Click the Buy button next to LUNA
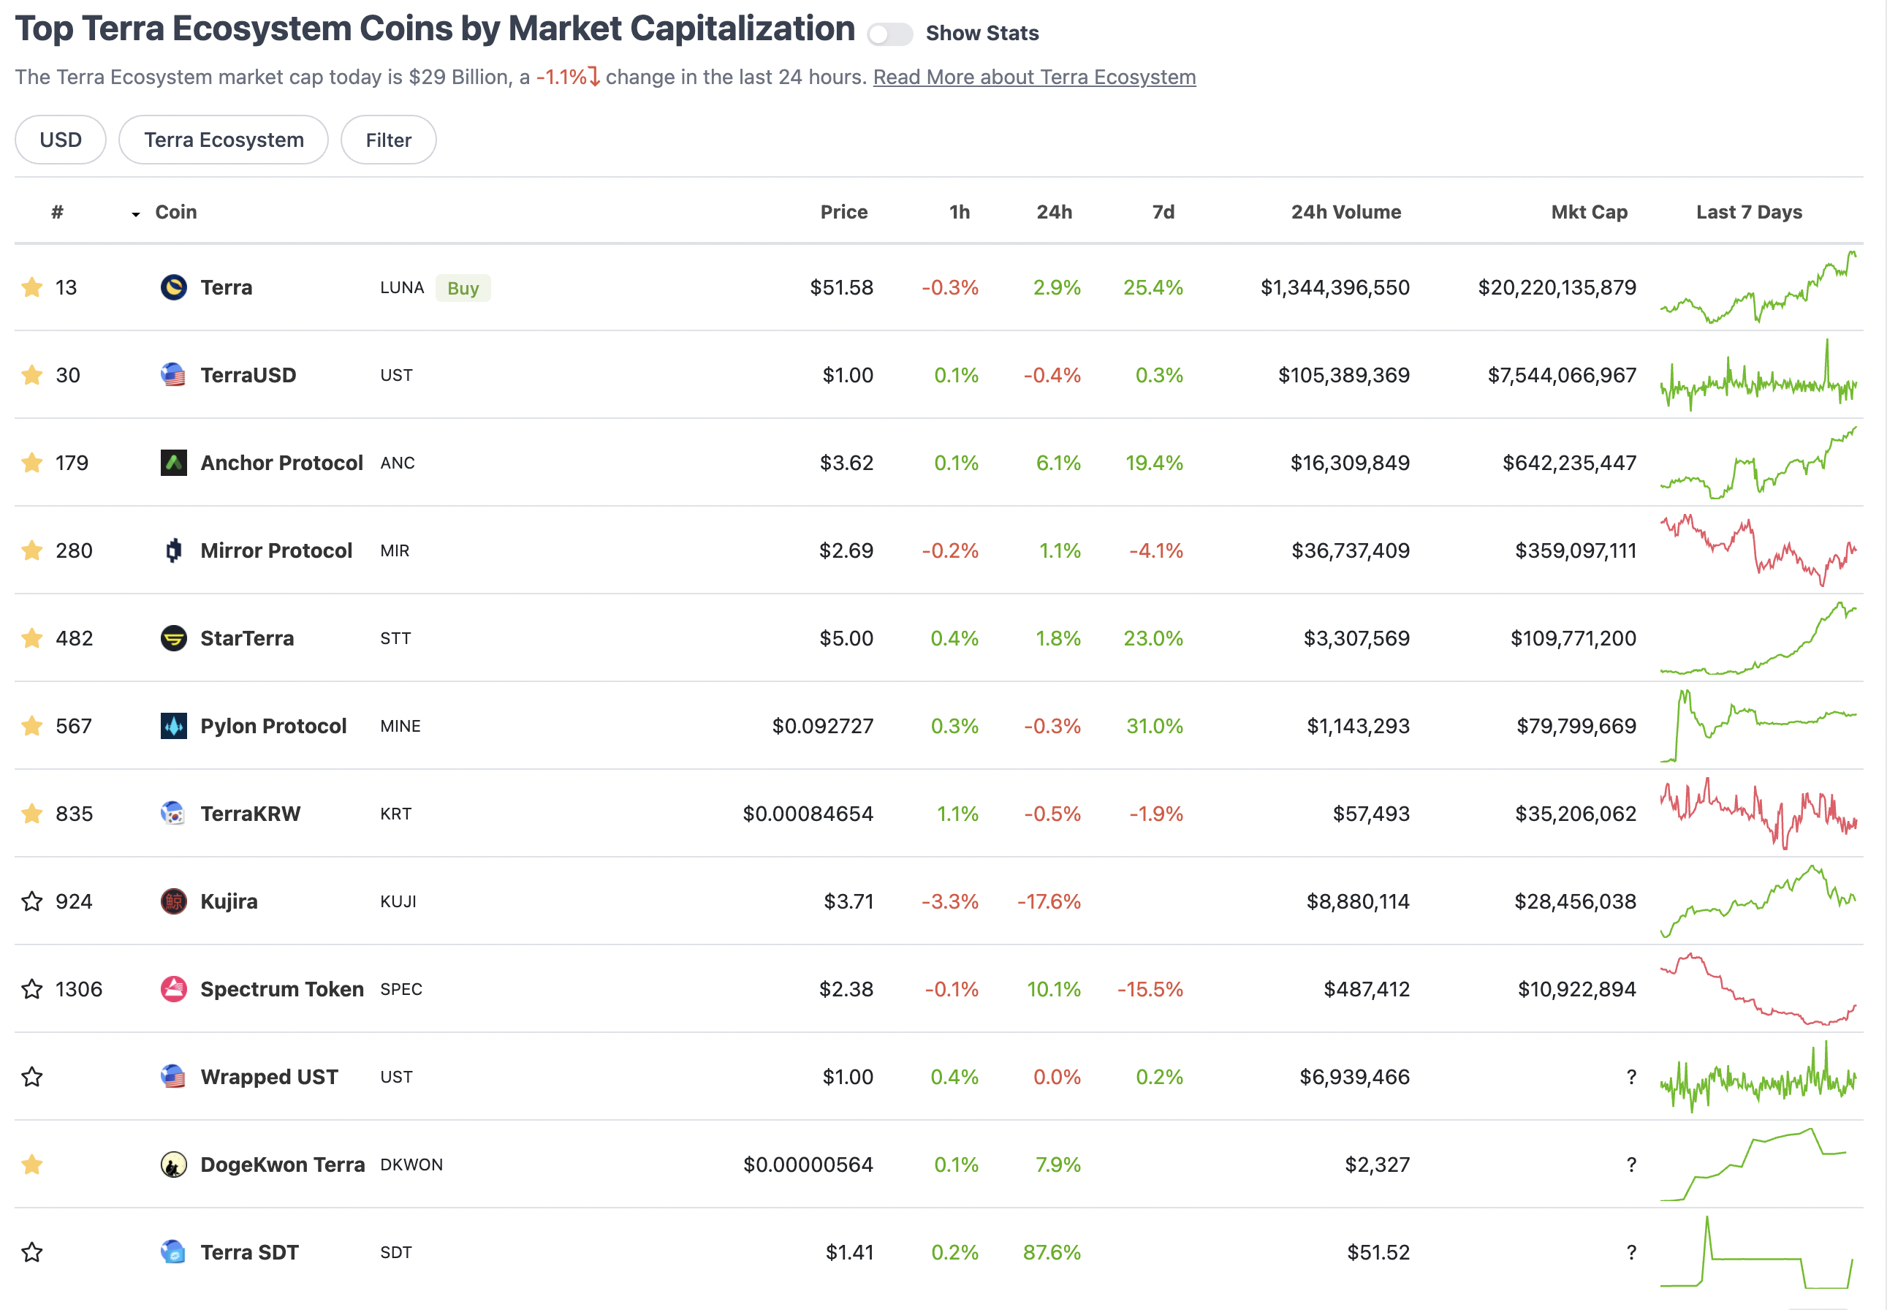Viewport: 1887px width, 1310px height. point(463,288)
